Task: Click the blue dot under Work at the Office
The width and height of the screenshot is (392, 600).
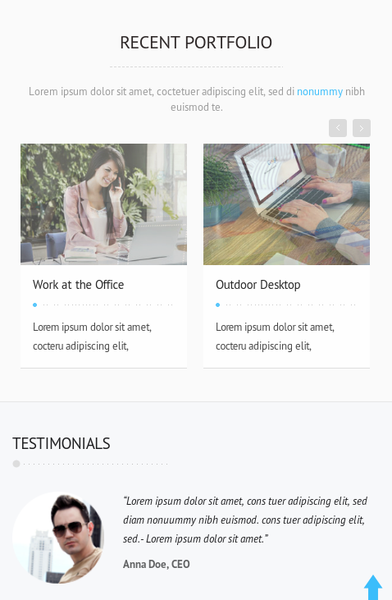Action: coord(34,305)
